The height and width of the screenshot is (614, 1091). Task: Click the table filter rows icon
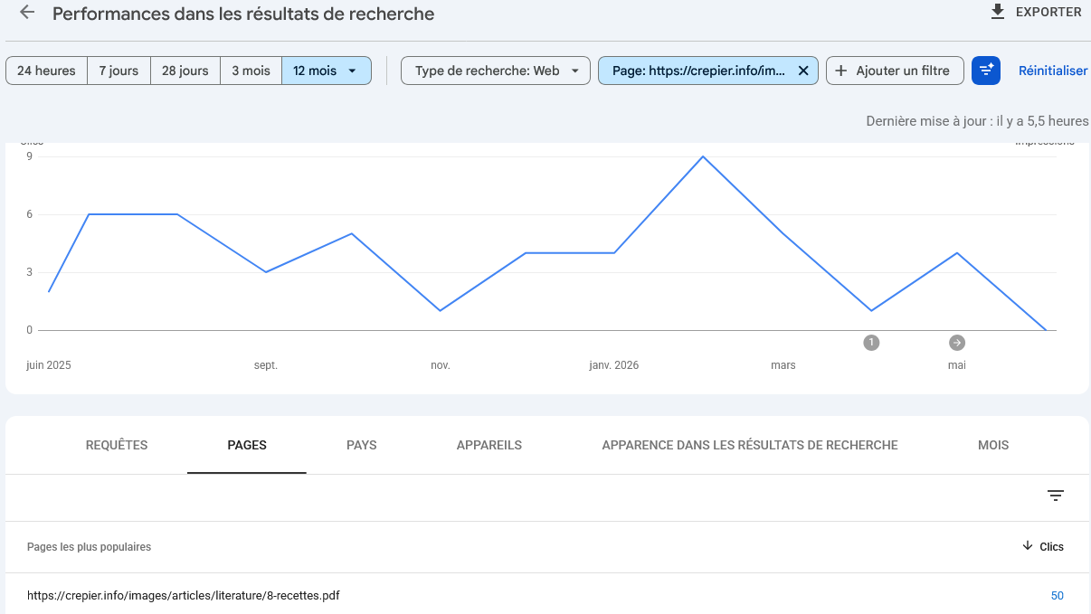click(x=1056, y=496)
